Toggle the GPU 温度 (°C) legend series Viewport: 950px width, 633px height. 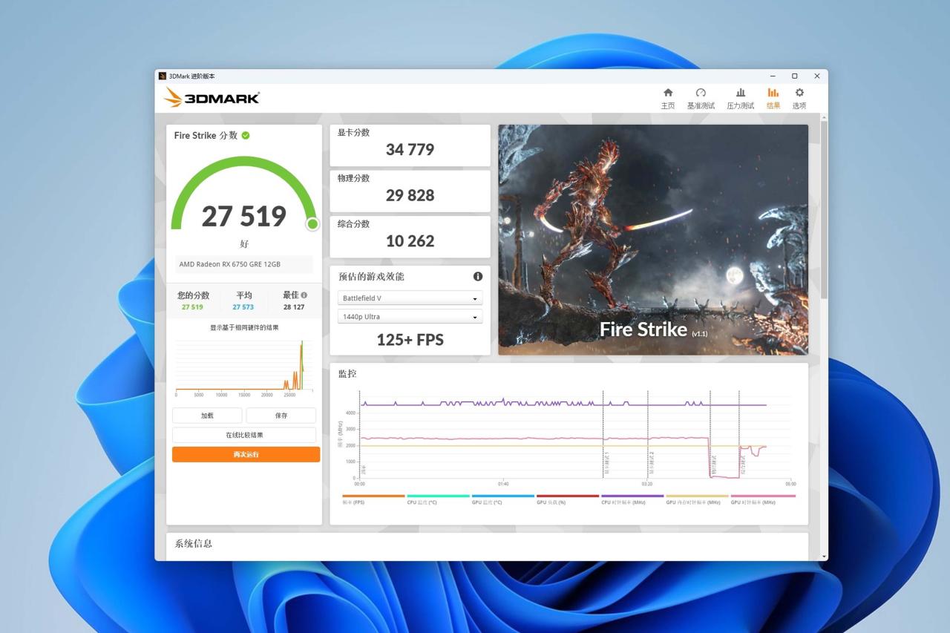tap(502, 499)
